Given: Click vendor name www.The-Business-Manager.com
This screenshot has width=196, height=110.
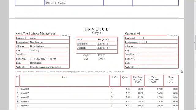Looking at the screenshot, I should [x=36, y=33].
